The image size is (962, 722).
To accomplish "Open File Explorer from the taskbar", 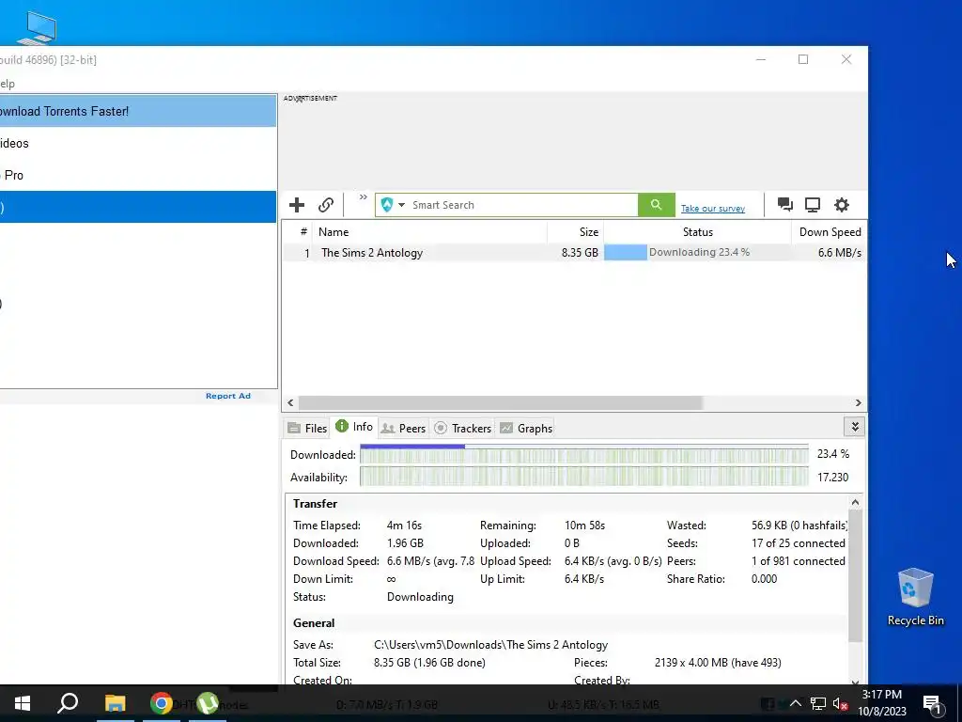I will tap(115, 703).
